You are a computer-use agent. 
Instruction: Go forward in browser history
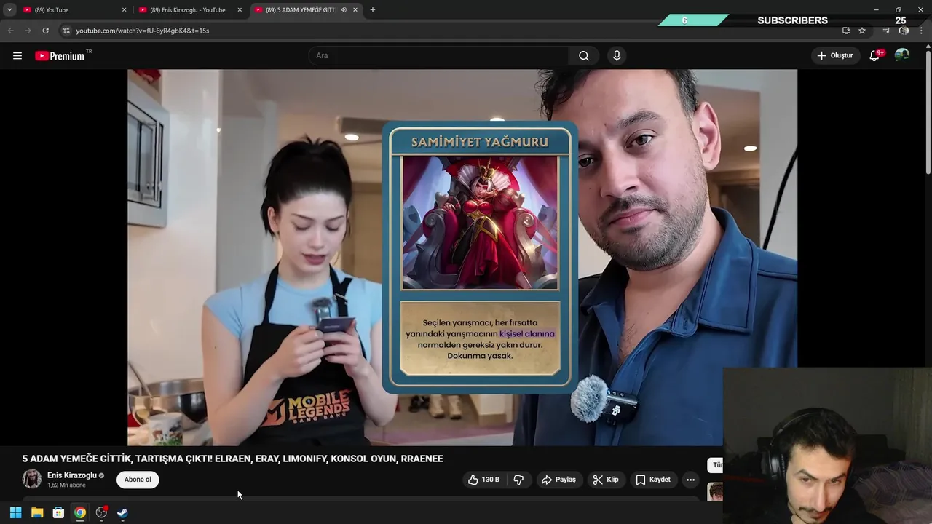28,31
